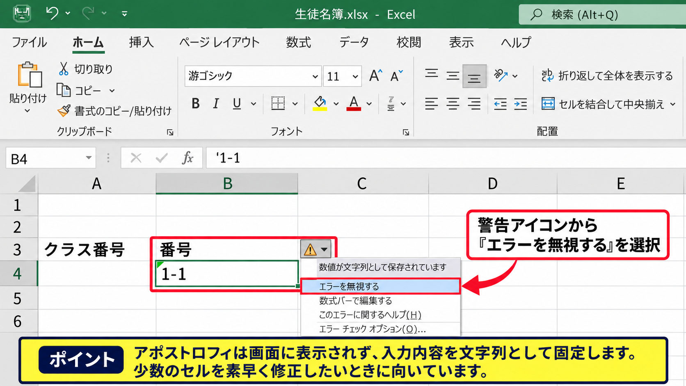Screen dimensions: 686x386
Task: Open customize quick access toolbar menu
Action: point(124,14)
